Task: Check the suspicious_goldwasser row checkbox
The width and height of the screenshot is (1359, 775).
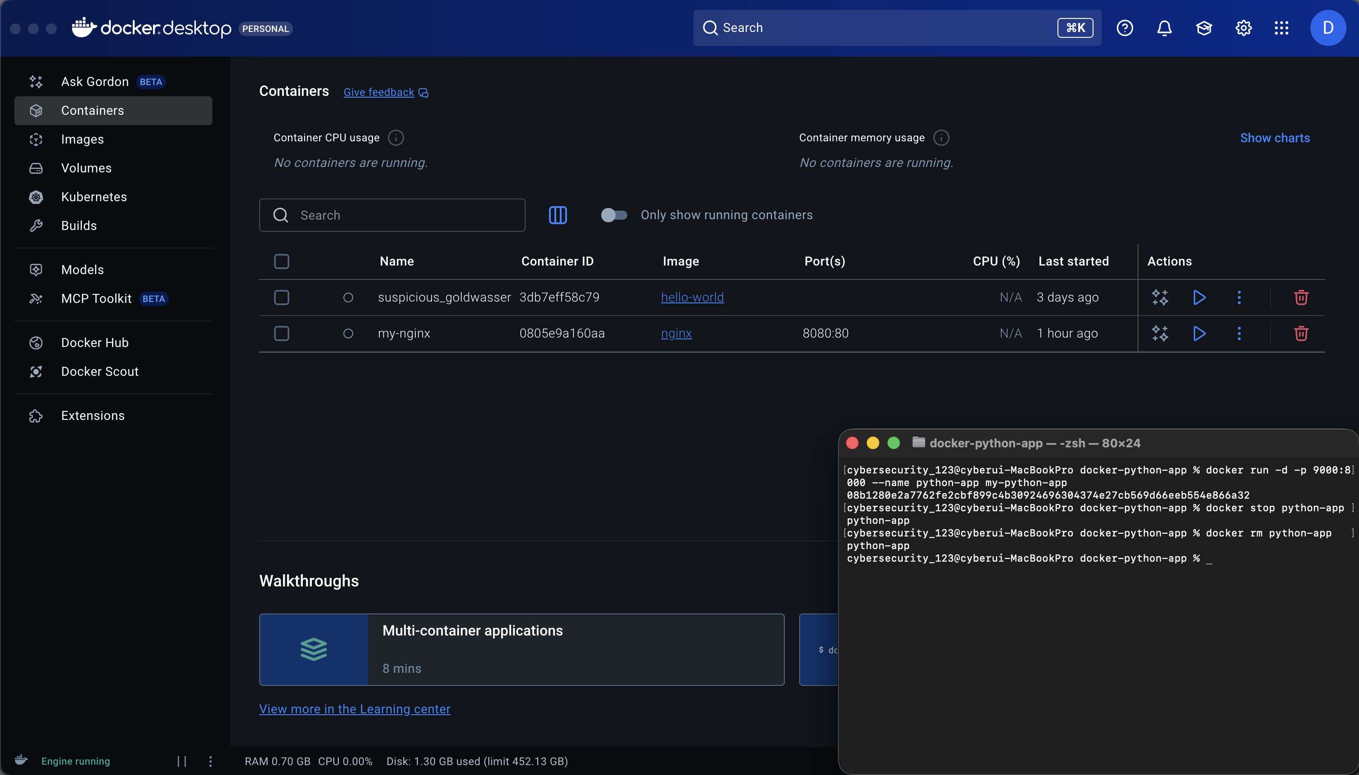Action: (x=282, y=297)
